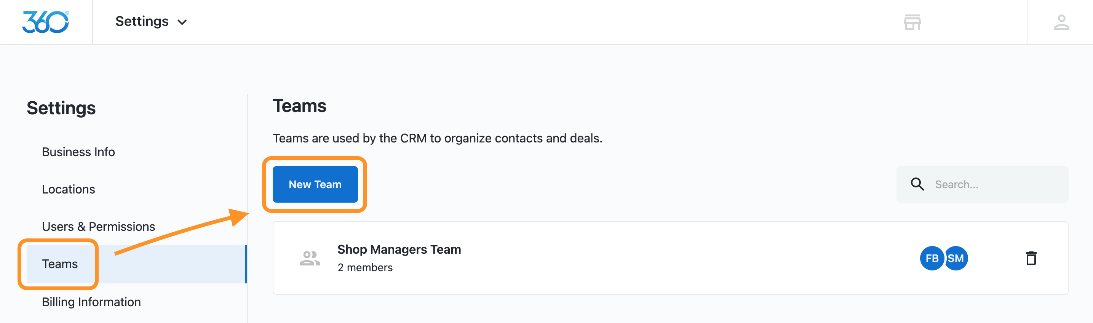The height and width of the screenshot is (323, 1093).
Task: Click the New Team button
Action: click(x=315, y=184)
